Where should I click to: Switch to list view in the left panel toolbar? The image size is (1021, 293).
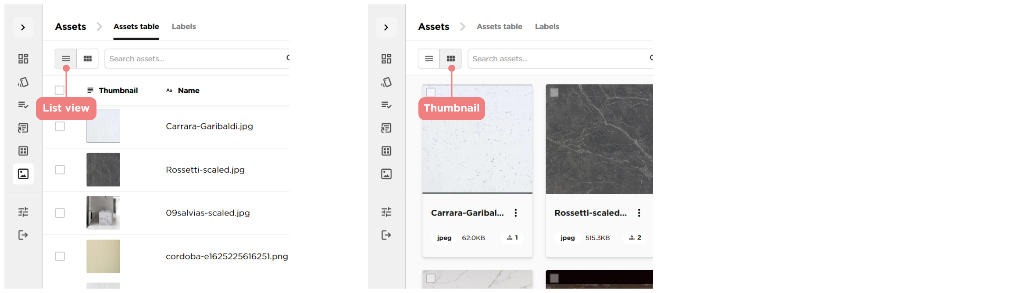[x=66, y=59]
